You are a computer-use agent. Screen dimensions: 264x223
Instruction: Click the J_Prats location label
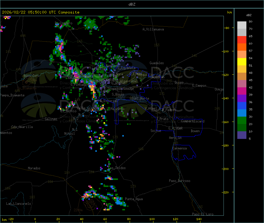(163, 119)
